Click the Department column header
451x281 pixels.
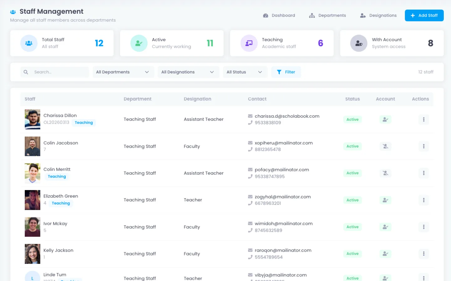click(137, 99)
